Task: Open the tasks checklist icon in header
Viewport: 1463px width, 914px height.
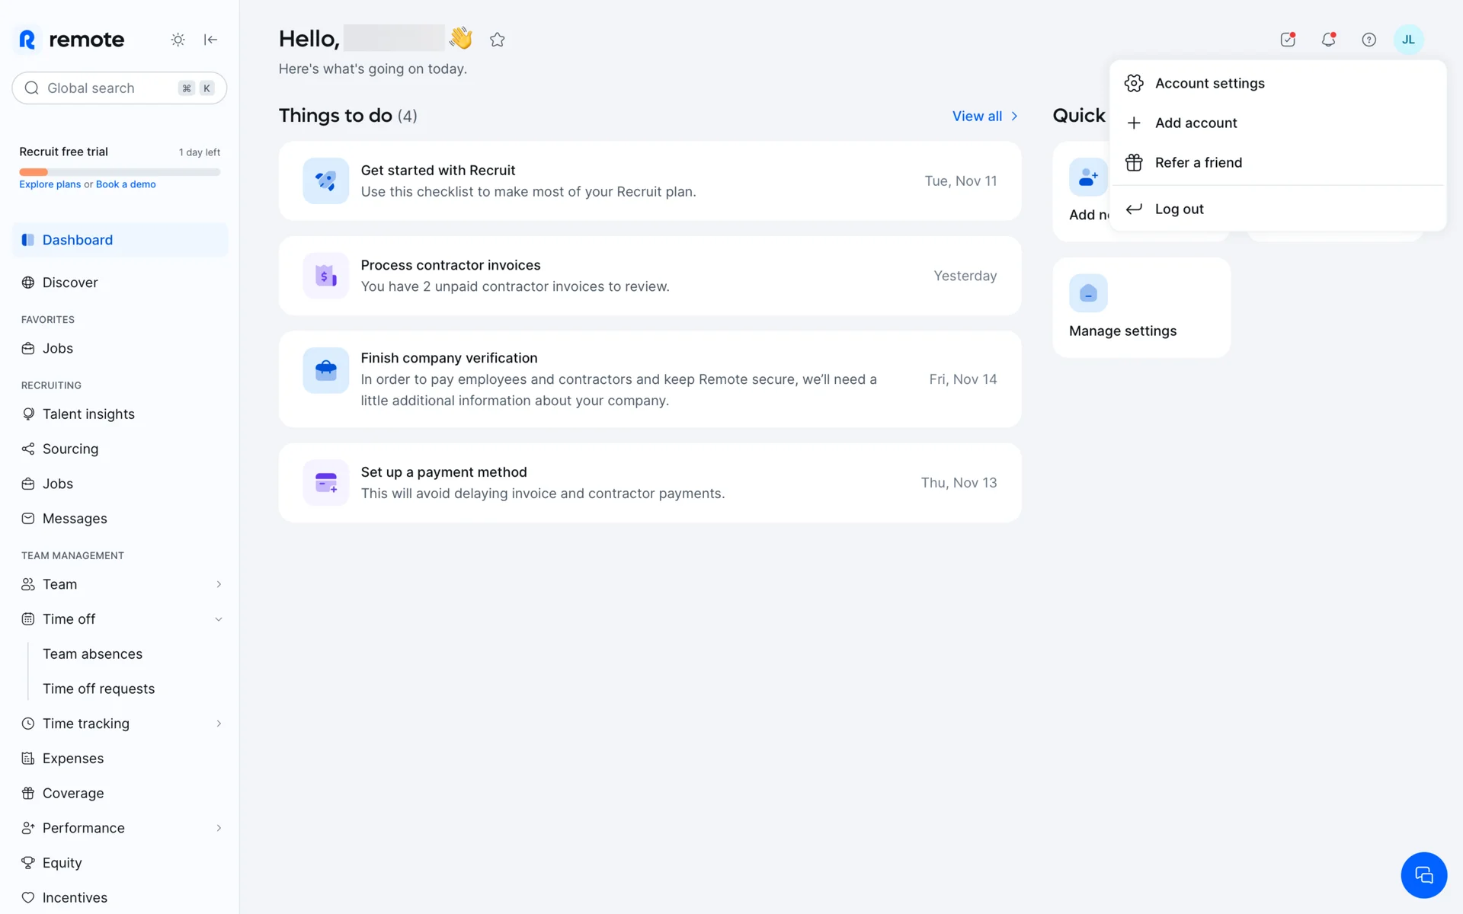Action: point(1288,40)
